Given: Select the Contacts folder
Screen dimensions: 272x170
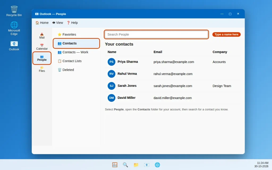Looking at the screenshot, I should [x=76, y=43].
